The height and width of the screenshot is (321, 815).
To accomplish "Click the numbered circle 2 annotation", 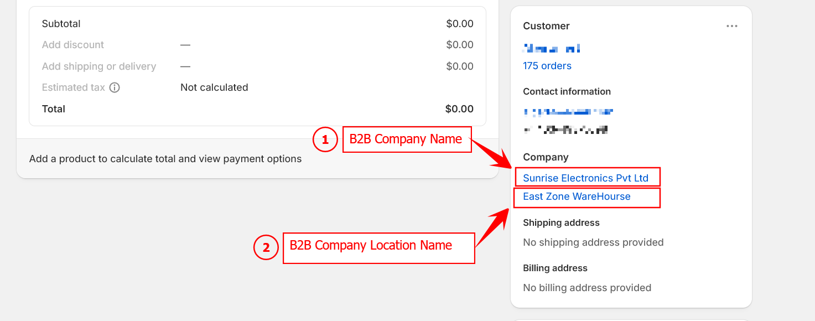I will [266, 247].
